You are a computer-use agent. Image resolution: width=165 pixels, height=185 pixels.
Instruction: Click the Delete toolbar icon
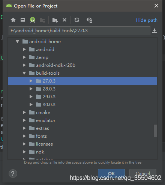click(64, 20)
